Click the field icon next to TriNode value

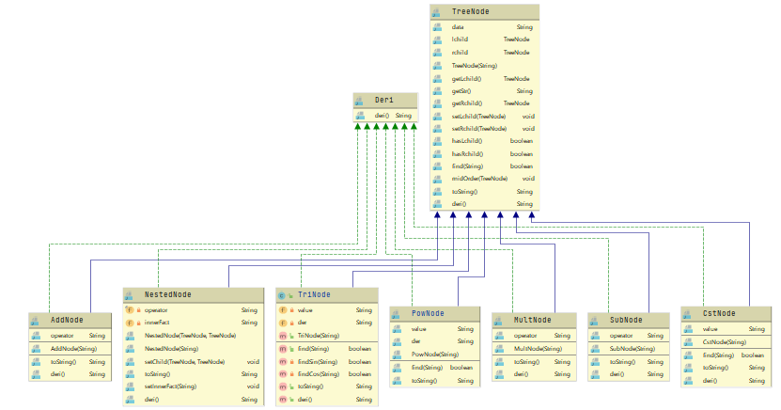(x=282, y=310)
